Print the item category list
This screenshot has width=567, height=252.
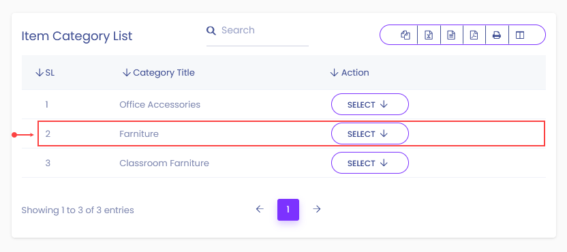[497, 35]
